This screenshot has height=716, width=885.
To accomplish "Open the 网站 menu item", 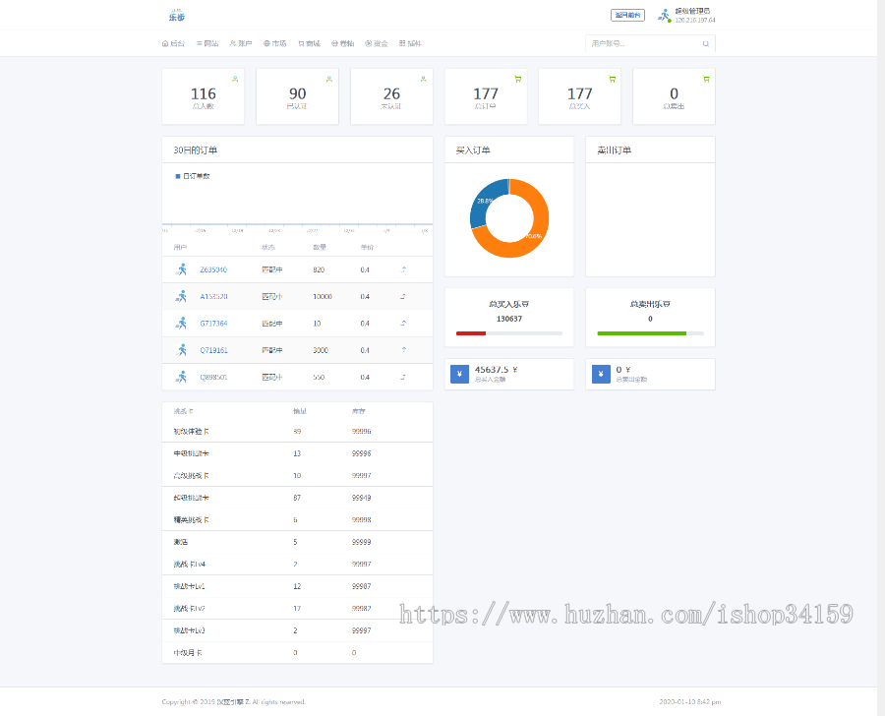I will point(207,43).
